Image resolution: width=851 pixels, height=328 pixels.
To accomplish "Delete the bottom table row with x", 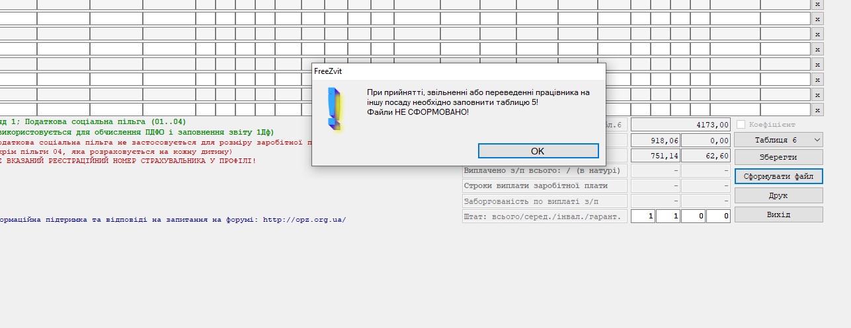I will coord(817,110).
